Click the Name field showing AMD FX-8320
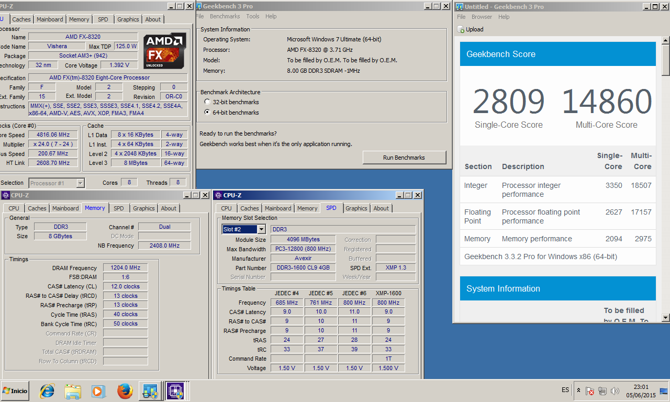Screen dimensions: 670x402 84,37
